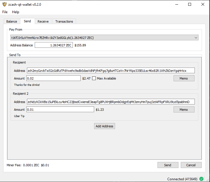Click the Add Address button
This screenshot has width=210, height=182.
coord(104,126)
